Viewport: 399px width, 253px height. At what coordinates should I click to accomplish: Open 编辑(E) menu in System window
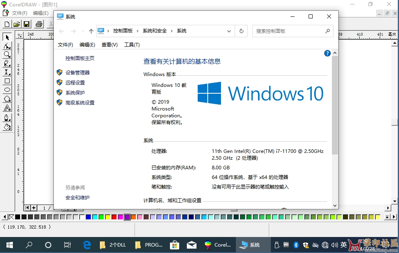(87, 45)
